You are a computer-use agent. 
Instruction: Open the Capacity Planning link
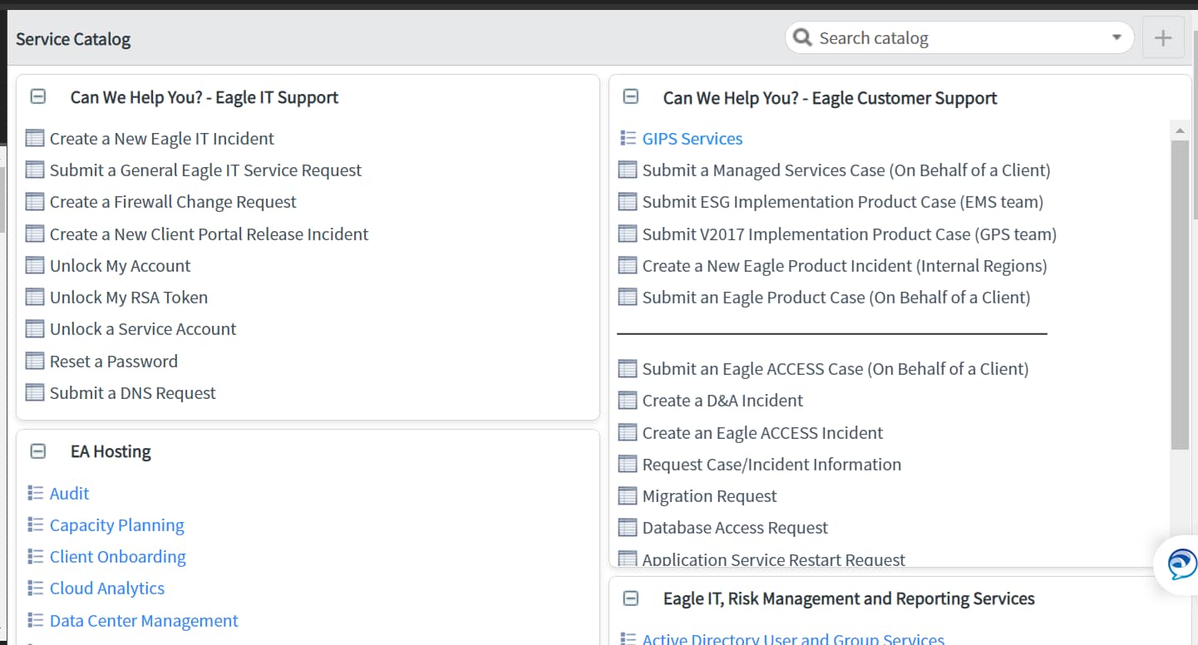coord(116,524)
